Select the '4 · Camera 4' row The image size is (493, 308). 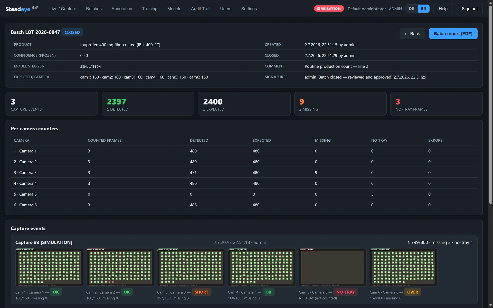[x=244, y=183]
